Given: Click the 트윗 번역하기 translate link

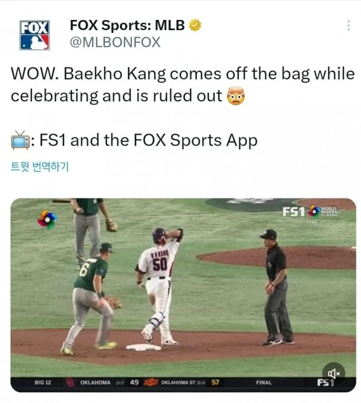Looking at the screenshot, I should coord(39,166).
